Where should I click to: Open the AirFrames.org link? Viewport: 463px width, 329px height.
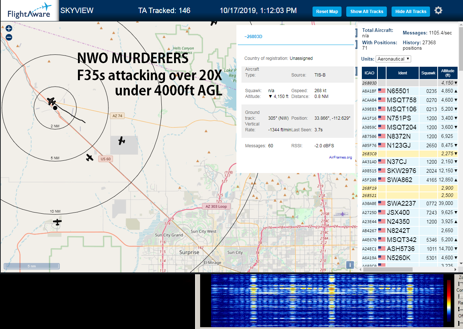click(340, 157)
